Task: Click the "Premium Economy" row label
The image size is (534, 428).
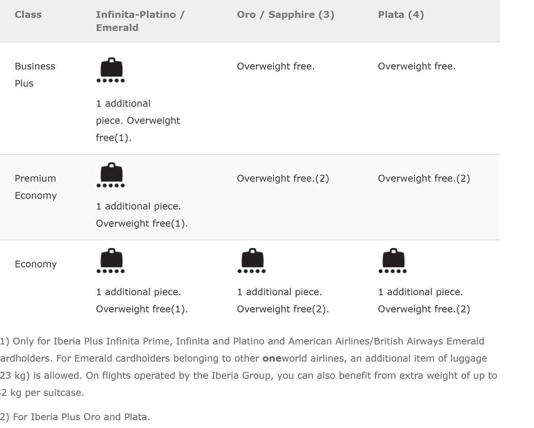Action: coord(36,187)
